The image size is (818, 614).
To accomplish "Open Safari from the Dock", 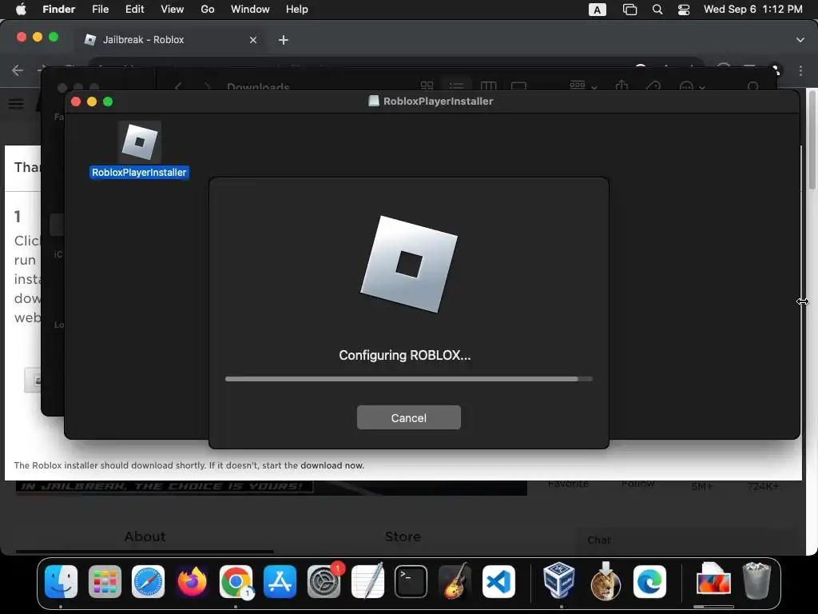I will 148,581.
